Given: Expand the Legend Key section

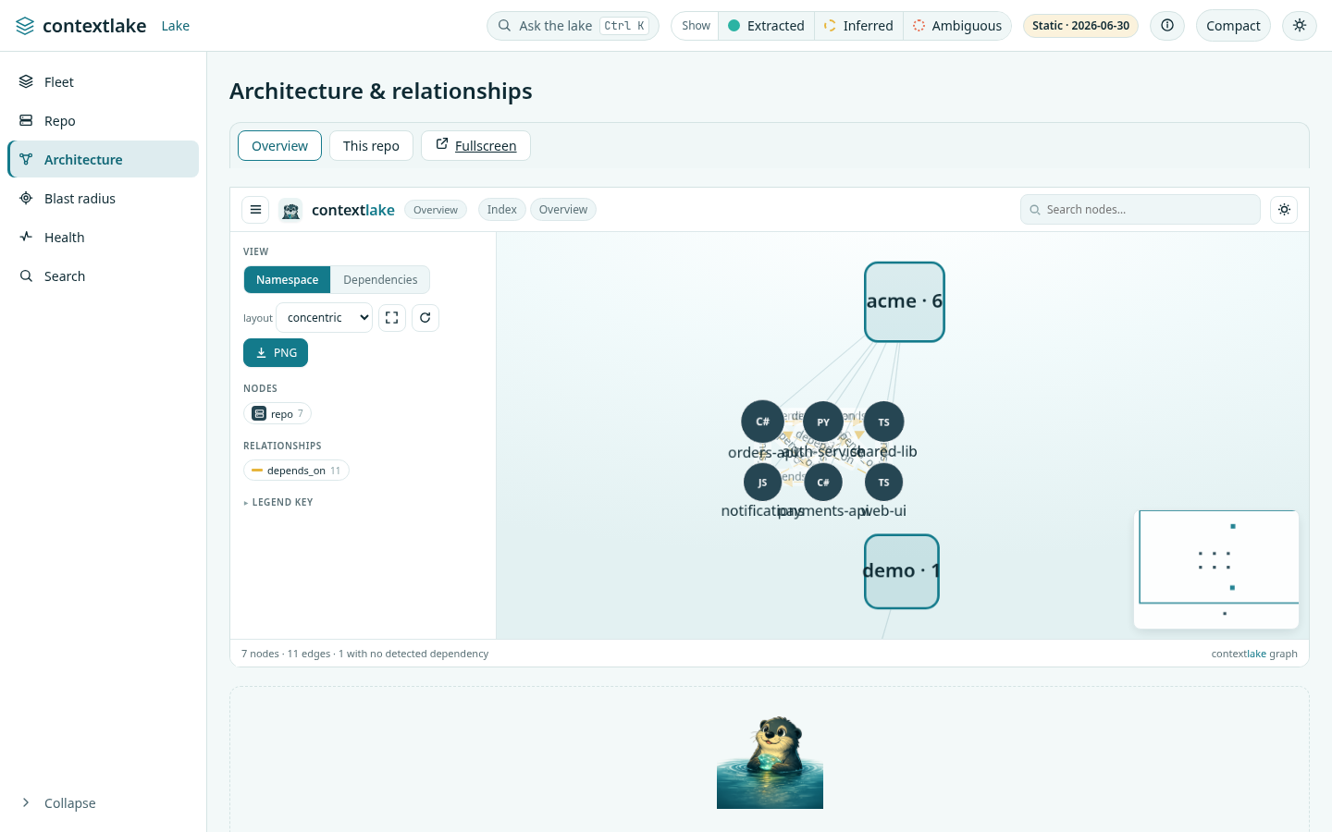Looking at the screenshot, I should 278,503.
